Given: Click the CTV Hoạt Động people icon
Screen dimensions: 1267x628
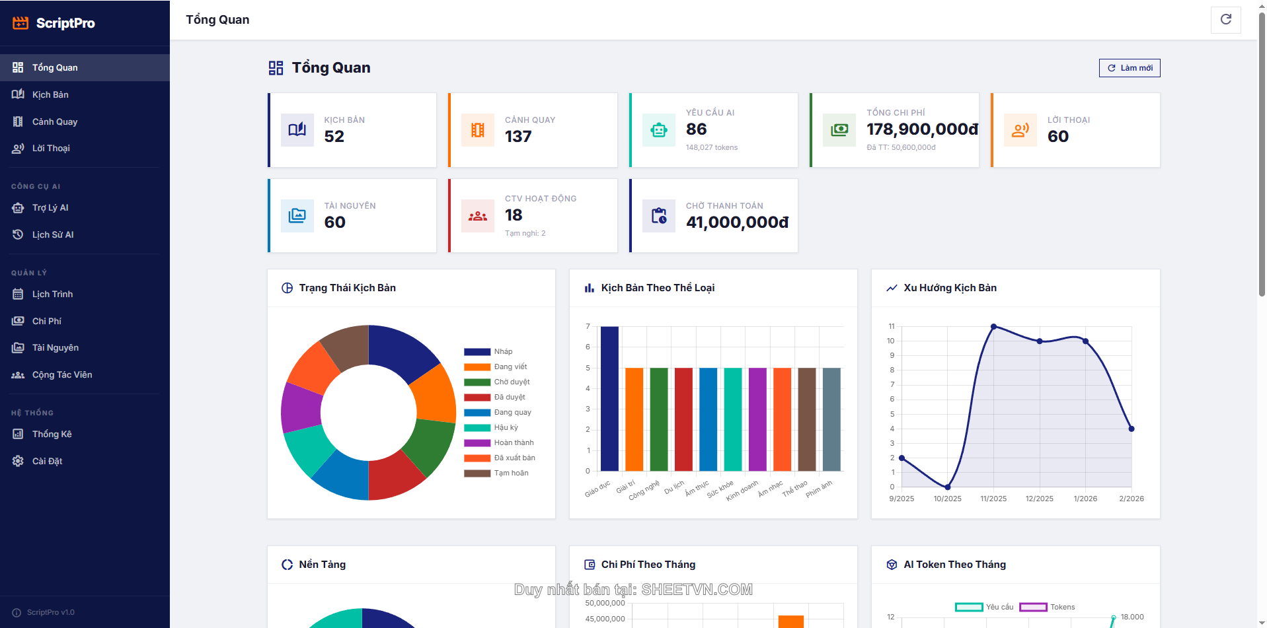Looking at the screenshot, I should pos(478,216).
